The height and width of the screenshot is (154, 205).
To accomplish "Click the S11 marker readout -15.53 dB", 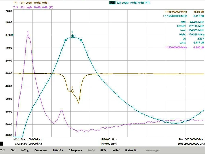I will click(184, 12).
